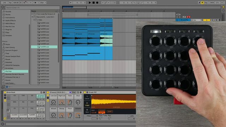The image size is (226, 127).
Task: Open Current Project in Places
Action: click(11, 50)
